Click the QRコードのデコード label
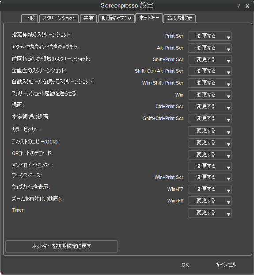Viewport: 254px width, 275px height. point(32,153)
